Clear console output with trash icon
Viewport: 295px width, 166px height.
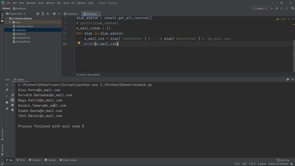pyautogui.click(x=12, y=110)
